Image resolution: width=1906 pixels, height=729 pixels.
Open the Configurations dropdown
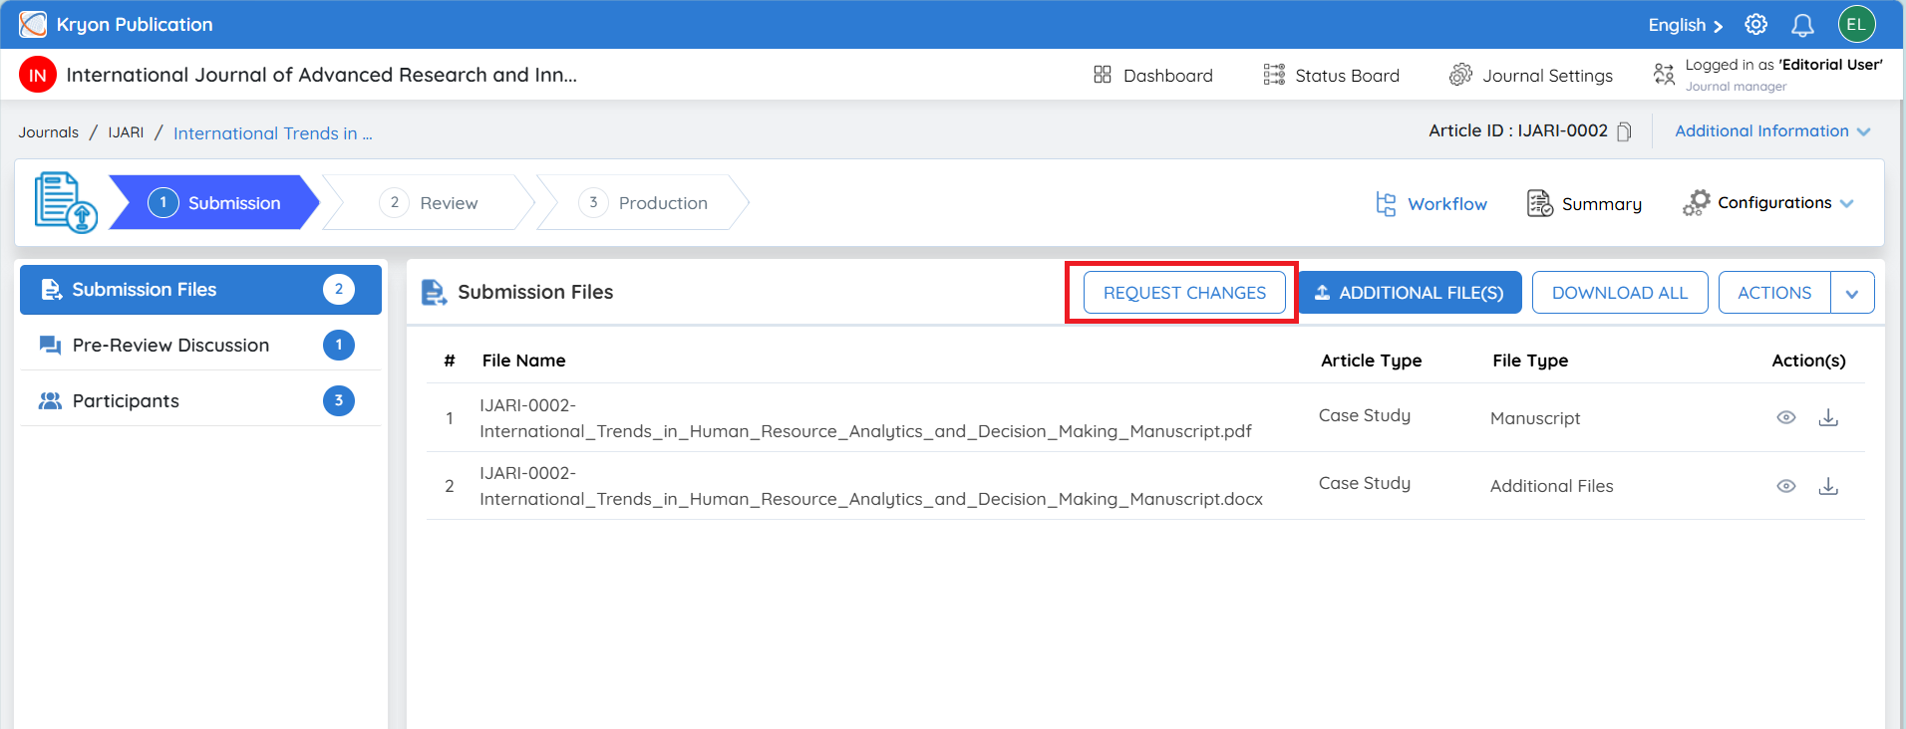pyautogui.click(x=1768, y=203)
